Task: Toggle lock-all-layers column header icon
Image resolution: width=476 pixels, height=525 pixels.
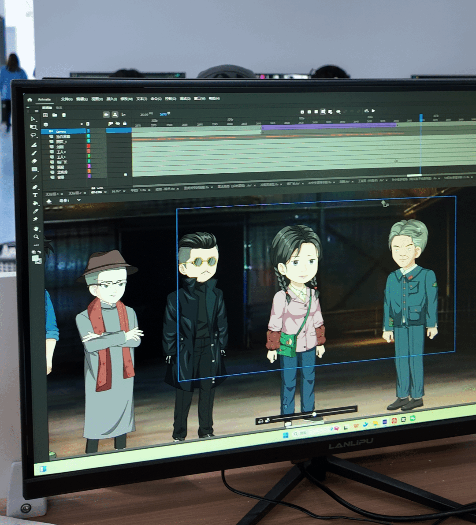Action: (125, 123)
